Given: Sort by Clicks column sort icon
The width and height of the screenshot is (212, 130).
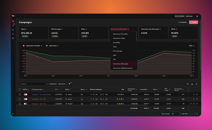Looking at the screenshot, I should point(158,89).
